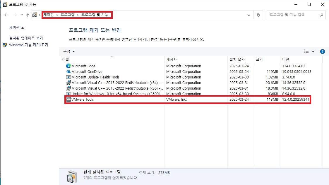The width and height of the screenshot is (329, 185).
Task: Open help with the blue question mark
Action: pos(323,52)
